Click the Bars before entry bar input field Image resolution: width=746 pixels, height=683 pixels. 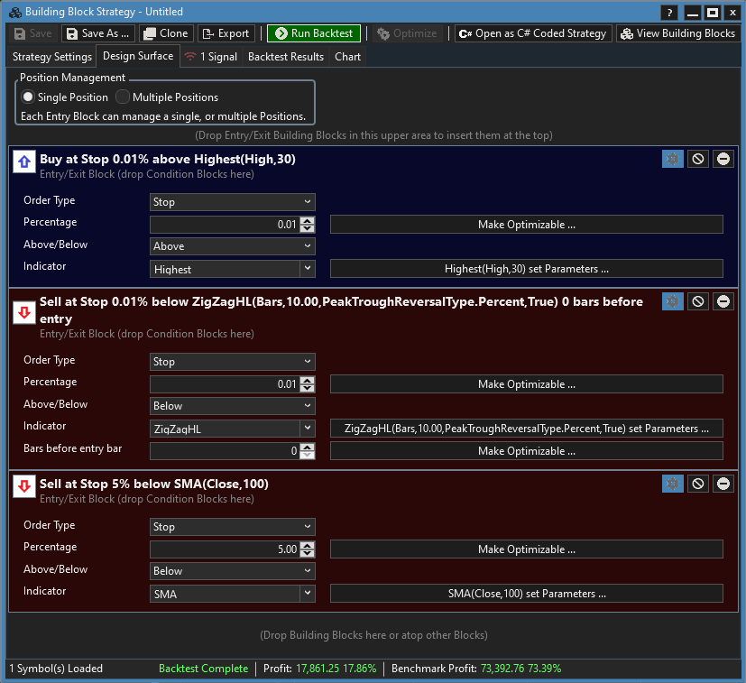pyautogui.click(x=224, y=450)
